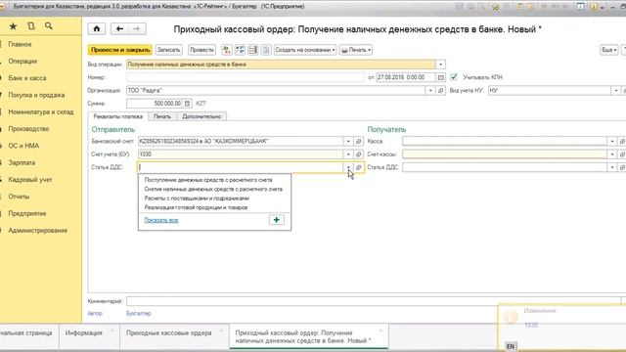Click the Провести button
Screen dimensions: 626x352
201,50
